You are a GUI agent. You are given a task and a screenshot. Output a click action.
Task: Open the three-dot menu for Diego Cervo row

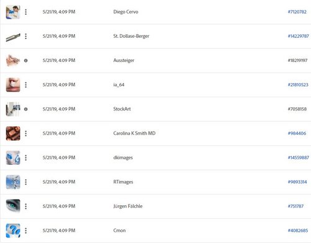(26, 12)
